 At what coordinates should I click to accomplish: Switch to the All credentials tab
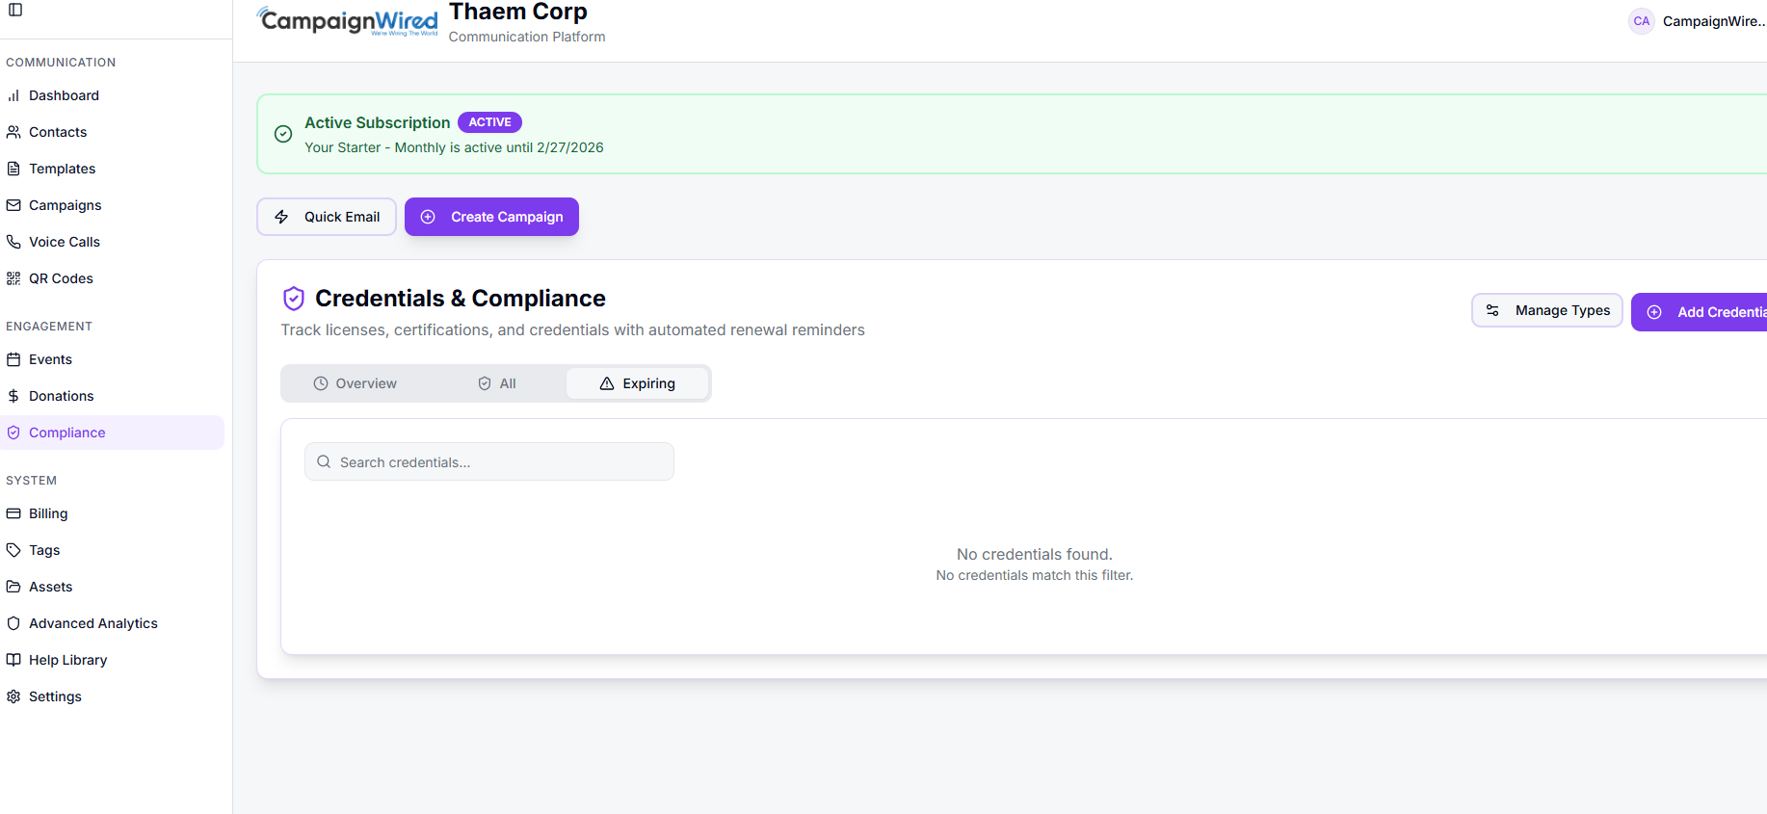[496, 383]
